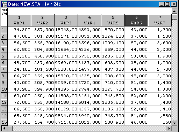The image size is (179, 132).
Task: Select row header 15
Action: 4,122
